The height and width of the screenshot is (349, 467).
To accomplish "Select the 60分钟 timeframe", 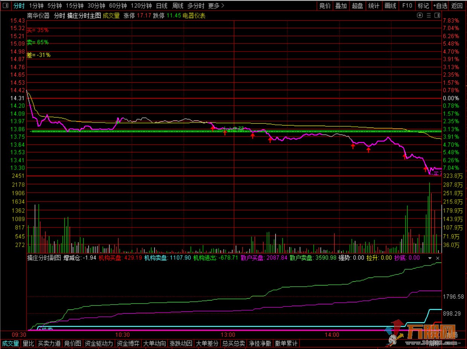I will pyautogui.click(x=118, y=6).
